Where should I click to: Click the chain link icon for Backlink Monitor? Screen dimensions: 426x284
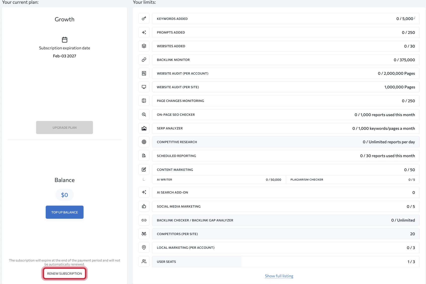144,60
